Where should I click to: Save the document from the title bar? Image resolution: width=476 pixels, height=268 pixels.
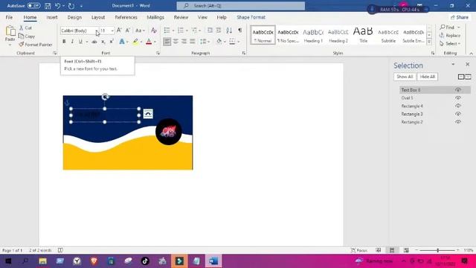point(48,6)
